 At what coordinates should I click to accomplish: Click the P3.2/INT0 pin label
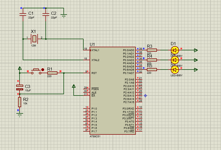pos(128,115)
